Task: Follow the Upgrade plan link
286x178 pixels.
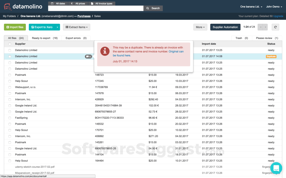Action: click(x=278, y=16)
